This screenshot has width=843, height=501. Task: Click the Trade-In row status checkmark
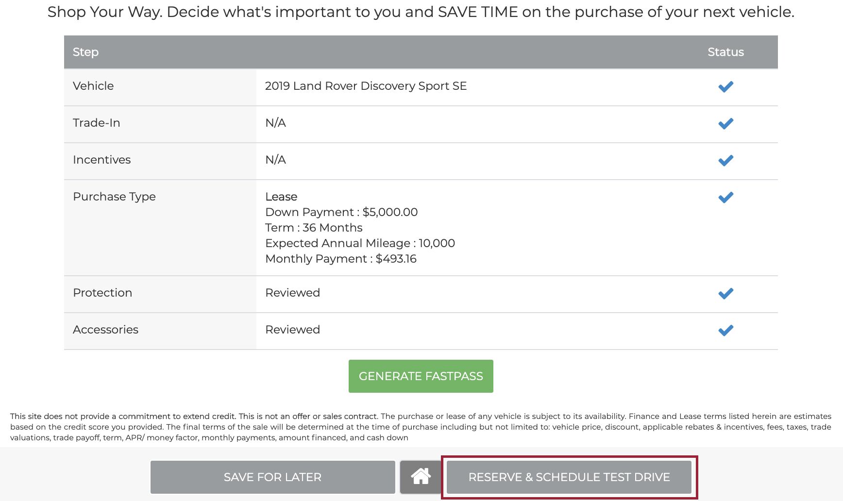(725, 124)
